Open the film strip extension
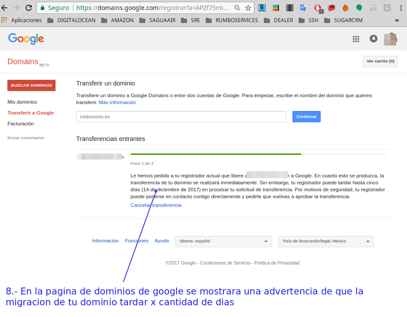This screenshot has height=317, width=407. (x=290, y=8)
